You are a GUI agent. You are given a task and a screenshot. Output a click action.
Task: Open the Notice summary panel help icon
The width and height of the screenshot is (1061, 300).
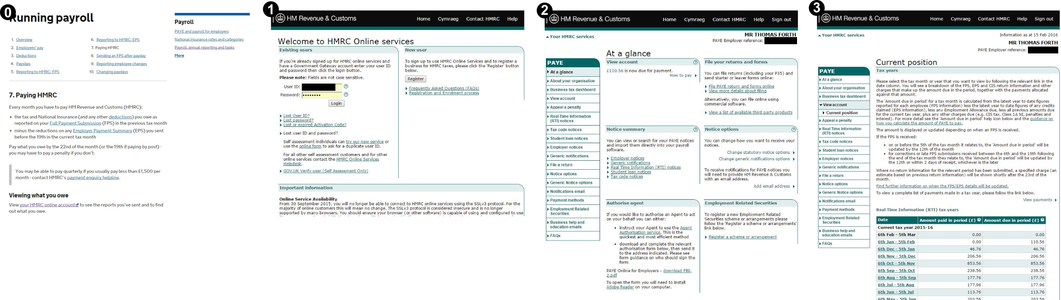point(696,129)
